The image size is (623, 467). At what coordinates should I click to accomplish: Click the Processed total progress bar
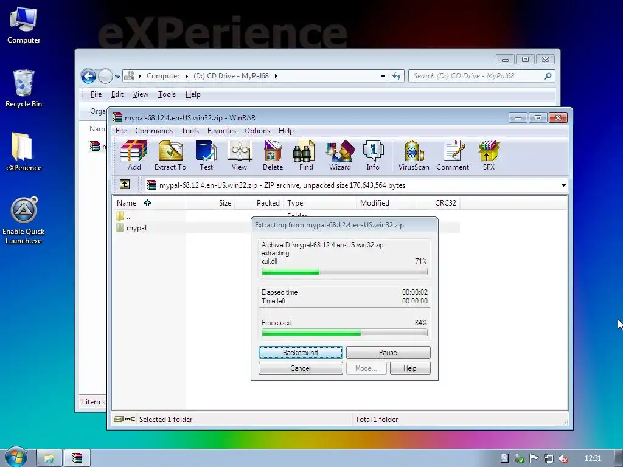tap(344, 333)
